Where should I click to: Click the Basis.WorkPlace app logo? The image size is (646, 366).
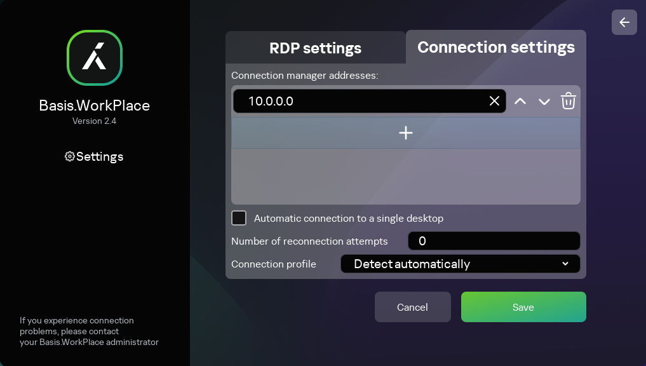click(x=94, y=58)
